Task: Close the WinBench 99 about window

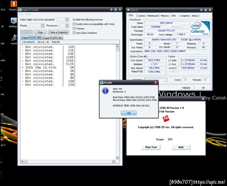Action: (x=203, y=99)
